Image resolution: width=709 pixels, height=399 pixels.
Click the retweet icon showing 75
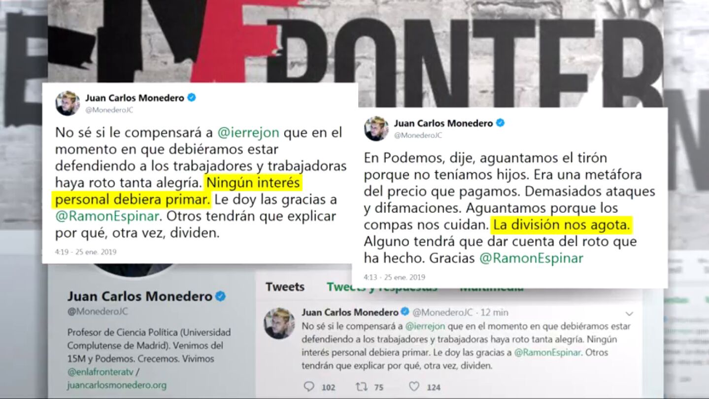[x=362, y=387]
